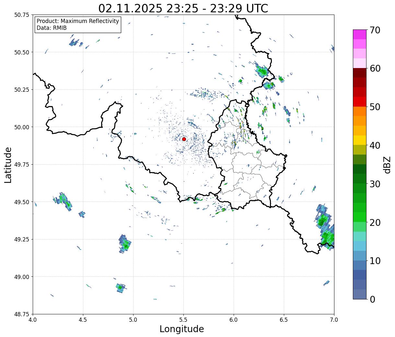This screenshot has width=395, height=337.
Task: Click the longitude tick label 6.5
Action: 284,320
